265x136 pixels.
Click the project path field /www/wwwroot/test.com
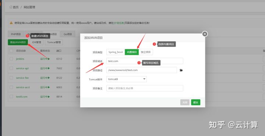(x=142, y=70)
